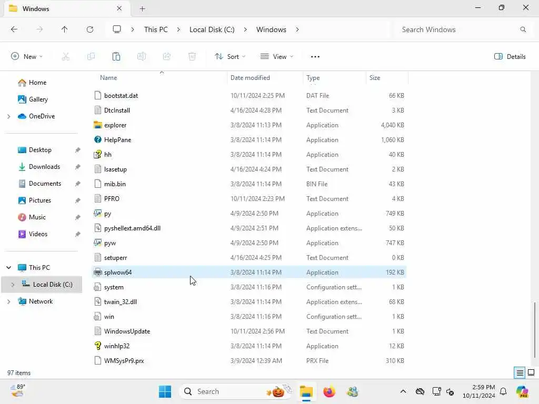Show hidden system tray icons
The image size is (539, 404).
(x=403, y=391)
